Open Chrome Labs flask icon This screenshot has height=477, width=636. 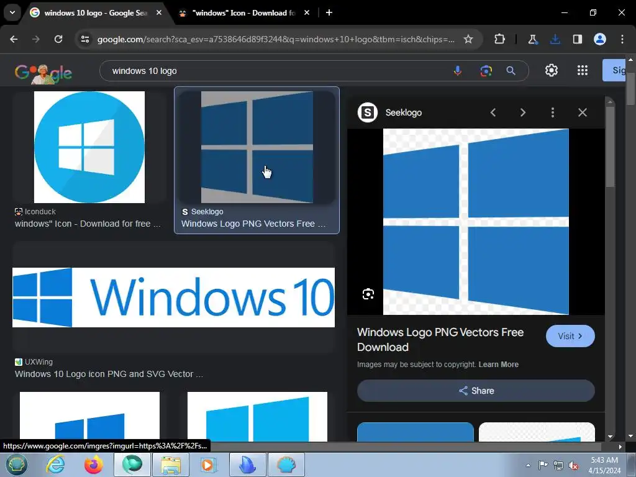pos(532,39)
